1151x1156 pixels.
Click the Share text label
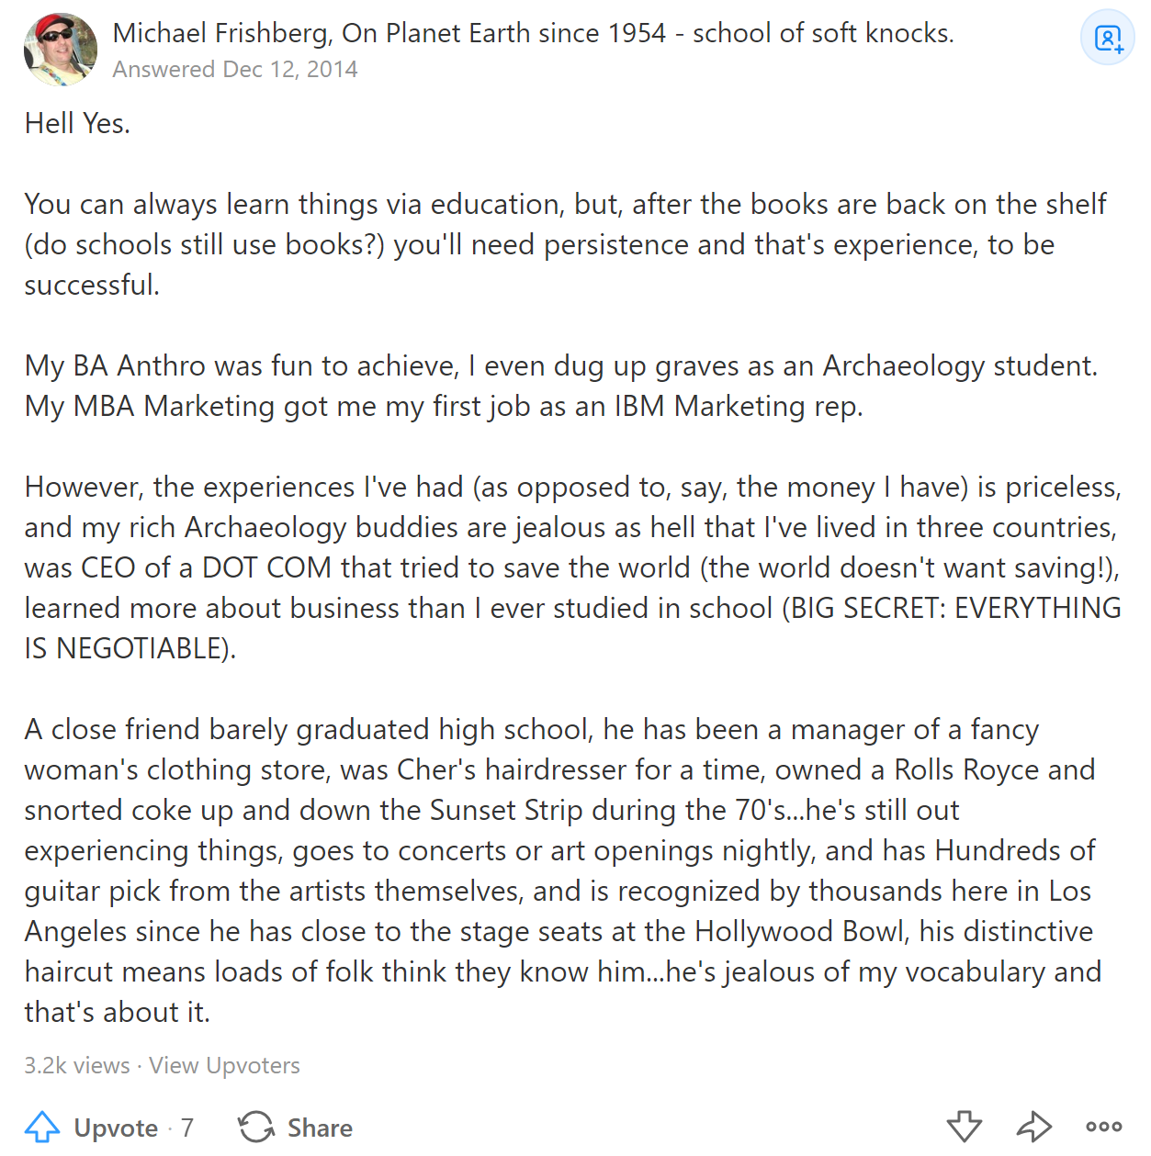[x=320, y=1128]
